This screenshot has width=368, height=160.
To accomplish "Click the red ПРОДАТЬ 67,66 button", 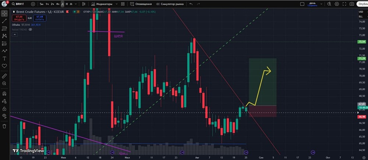I will [x=20, y=18].
